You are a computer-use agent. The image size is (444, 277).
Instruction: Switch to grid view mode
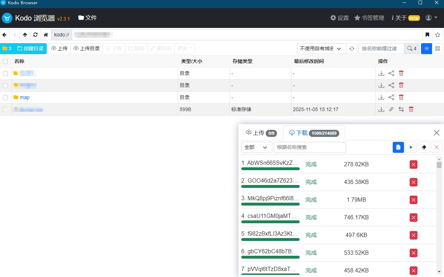point(438,48)
